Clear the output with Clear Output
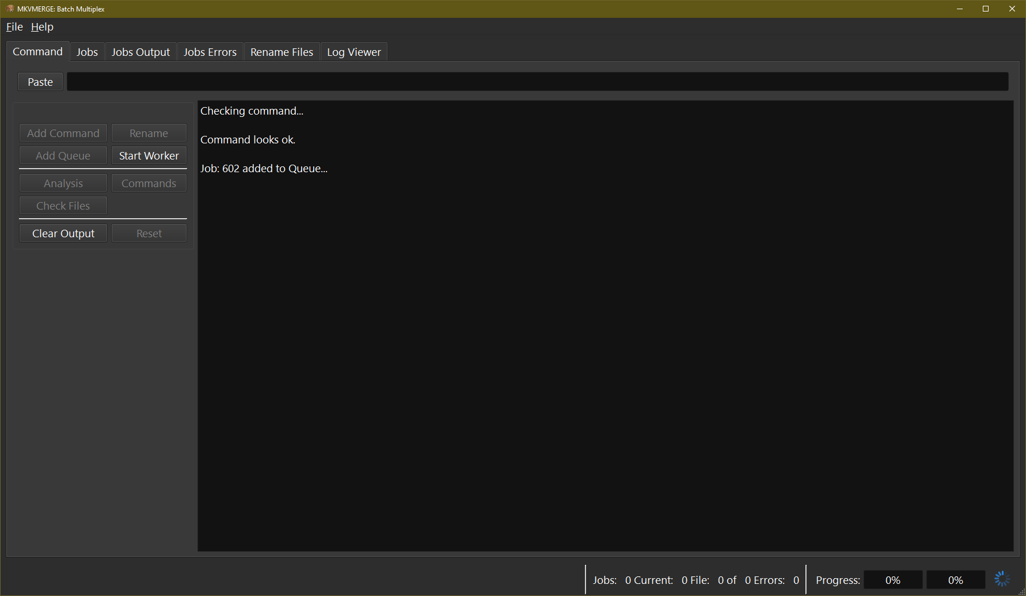The height and width of the screenshot is (596, 1026). coord(63,233)
